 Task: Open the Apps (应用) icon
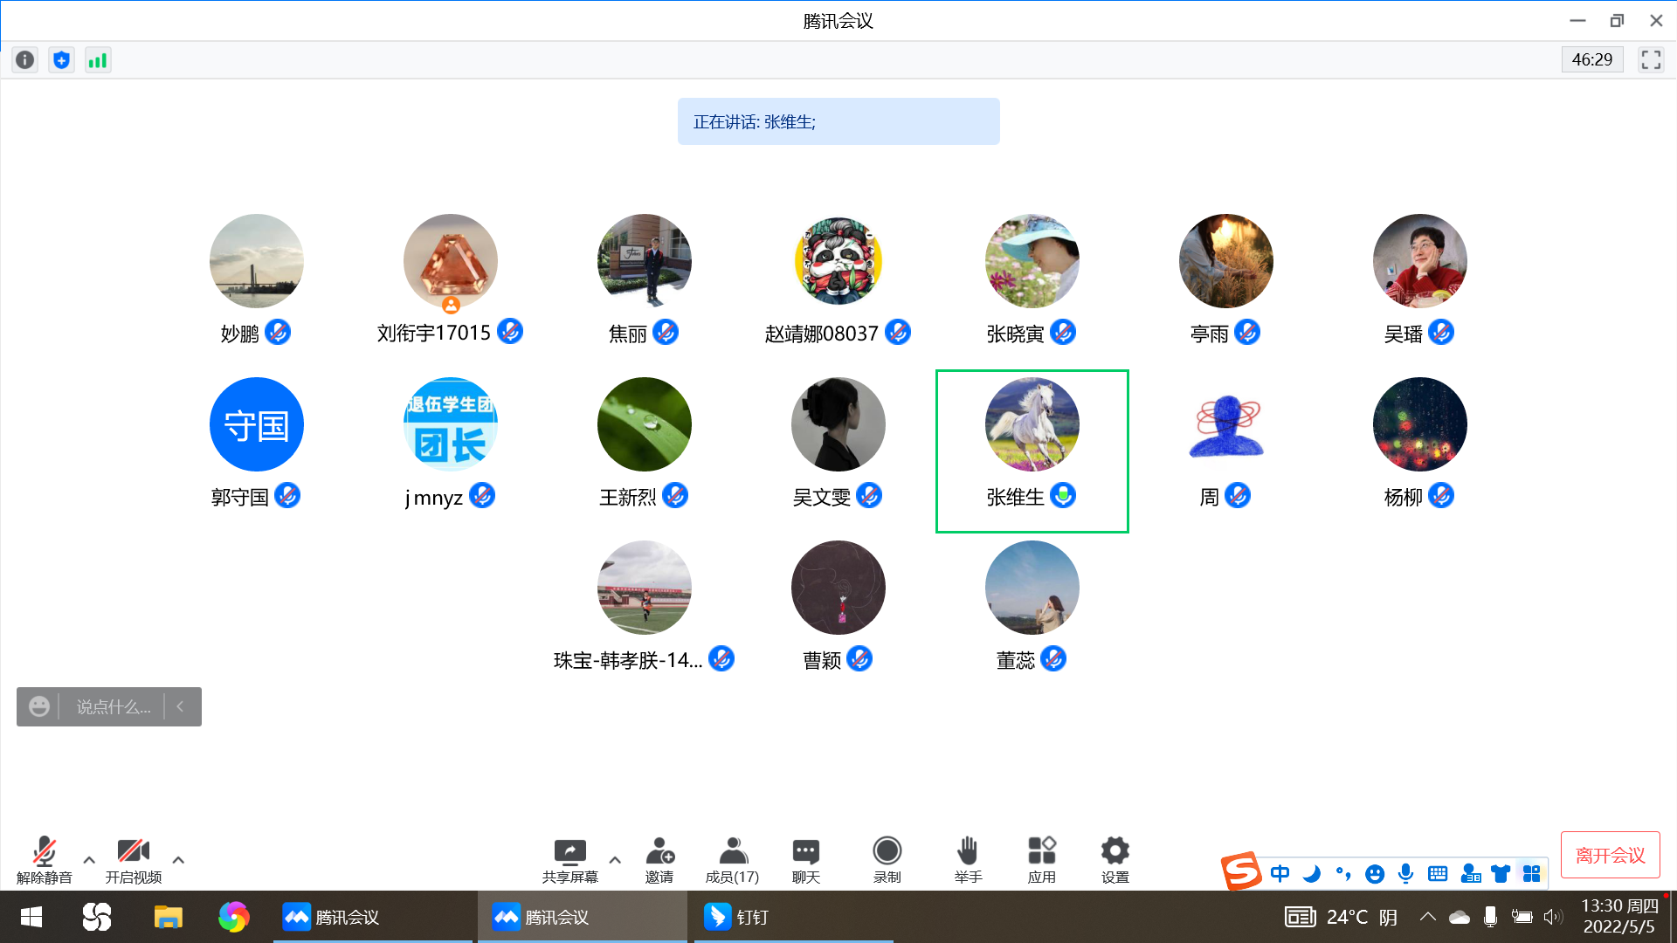coord(1041,859)
